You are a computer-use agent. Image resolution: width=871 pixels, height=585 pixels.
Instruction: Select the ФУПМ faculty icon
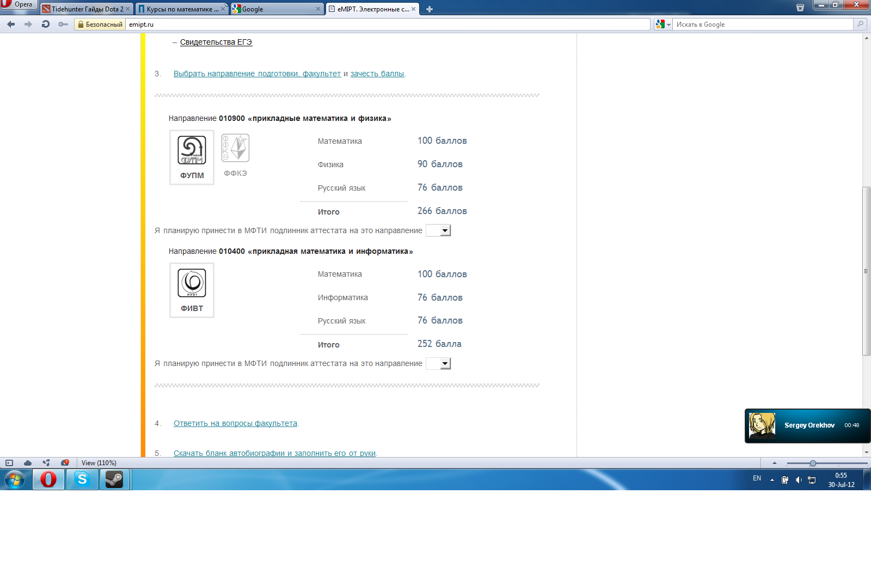click(x=192, y=157)
